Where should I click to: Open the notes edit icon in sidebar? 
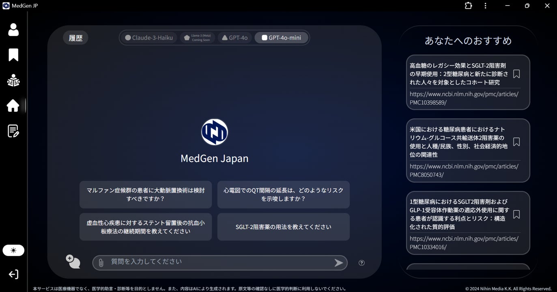click(x=13, y=131)
